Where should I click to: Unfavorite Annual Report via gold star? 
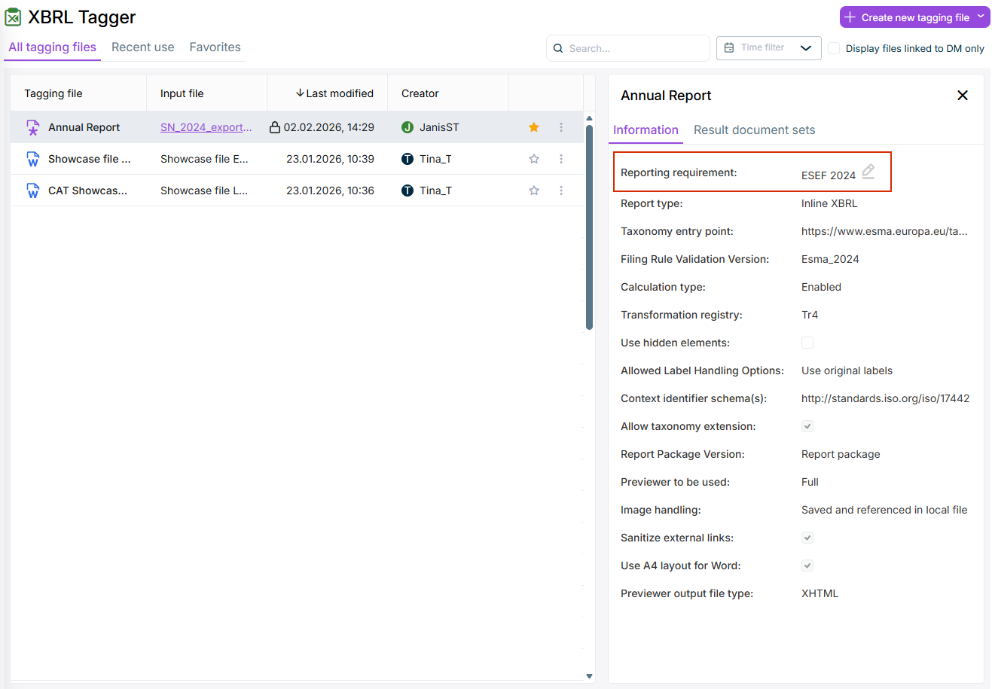(534, 127)
